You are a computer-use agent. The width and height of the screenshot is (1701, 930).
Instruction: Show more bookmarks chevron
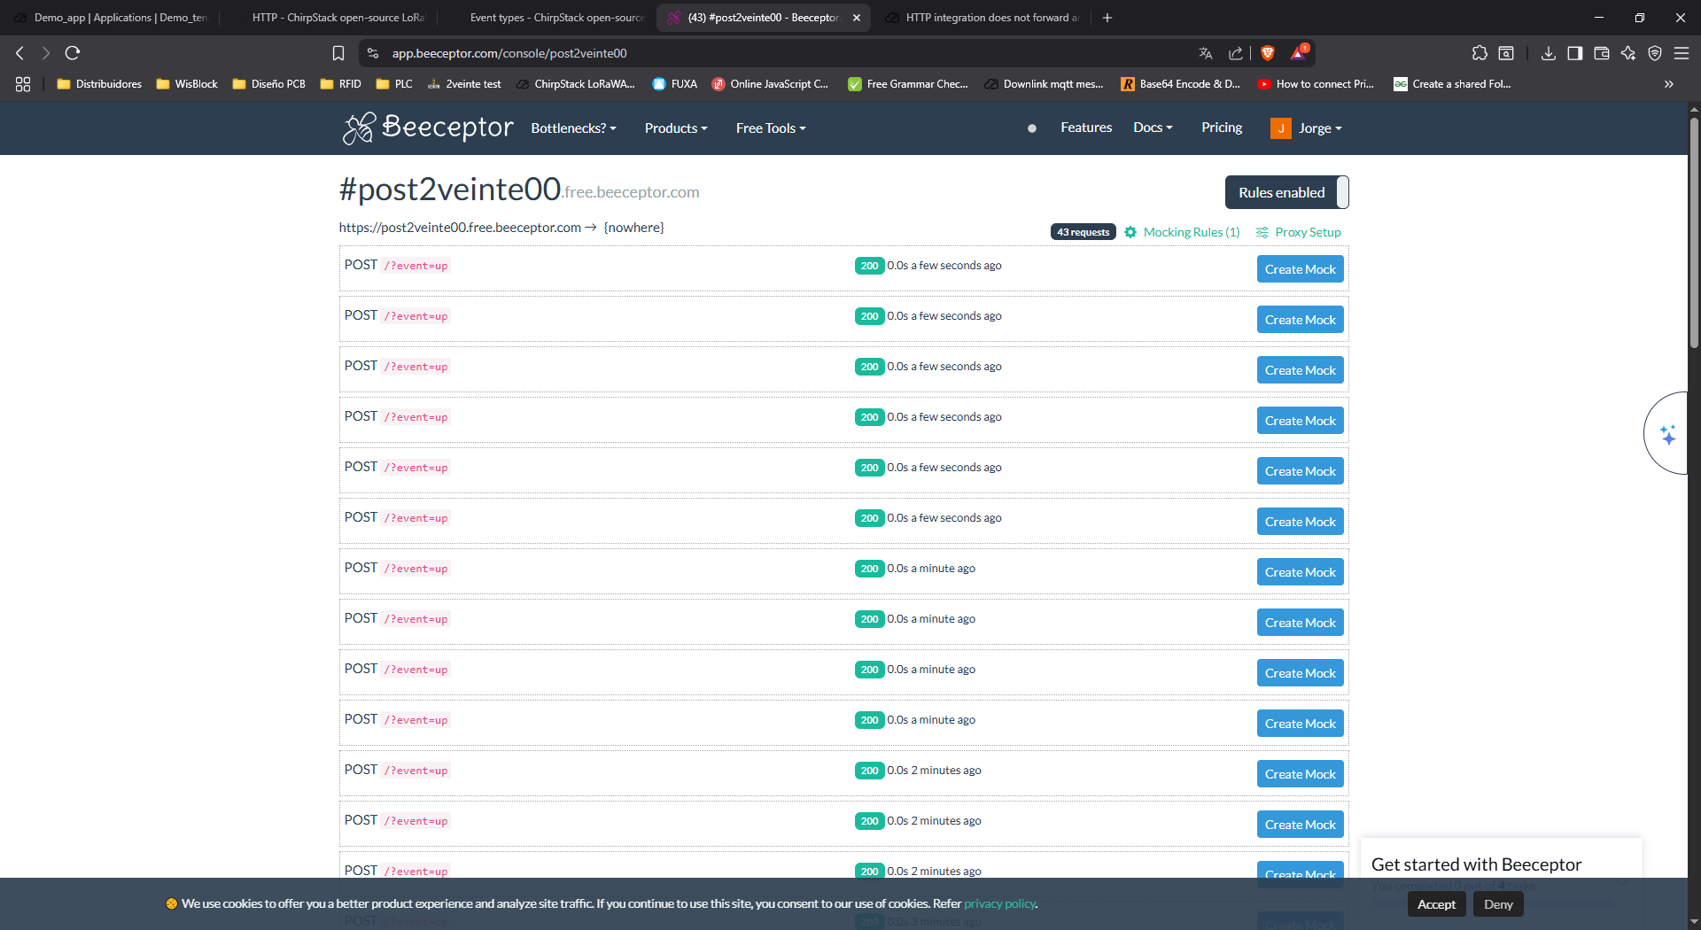[1669, 84]
